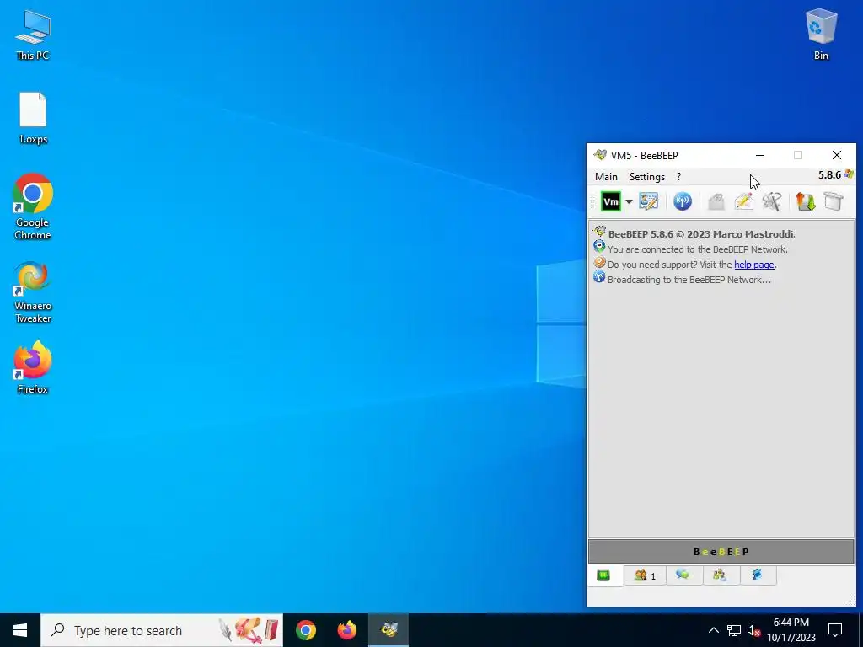Close the BeeBEEP window
This screenshot has height=647, width=863.
pyautogui.click(x=837, y=155)
